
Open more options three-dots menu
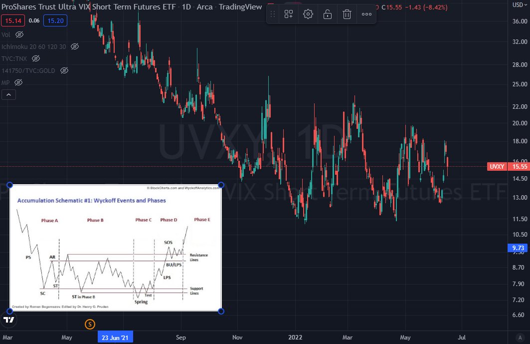[x=366, y=14]
